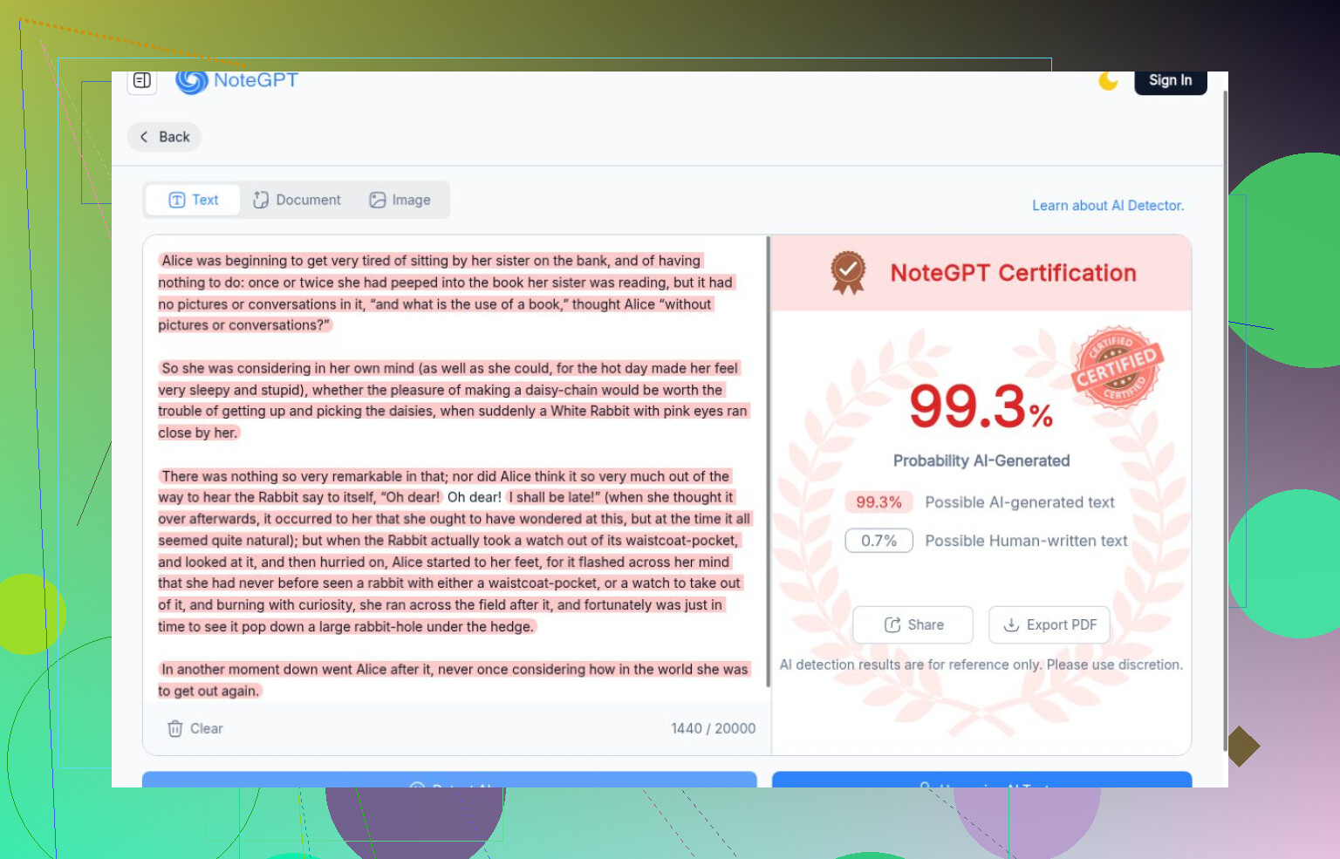1340x859 pixels.
Task: Click the 99.3% AI-generated badge
Action: coord(879,502)
